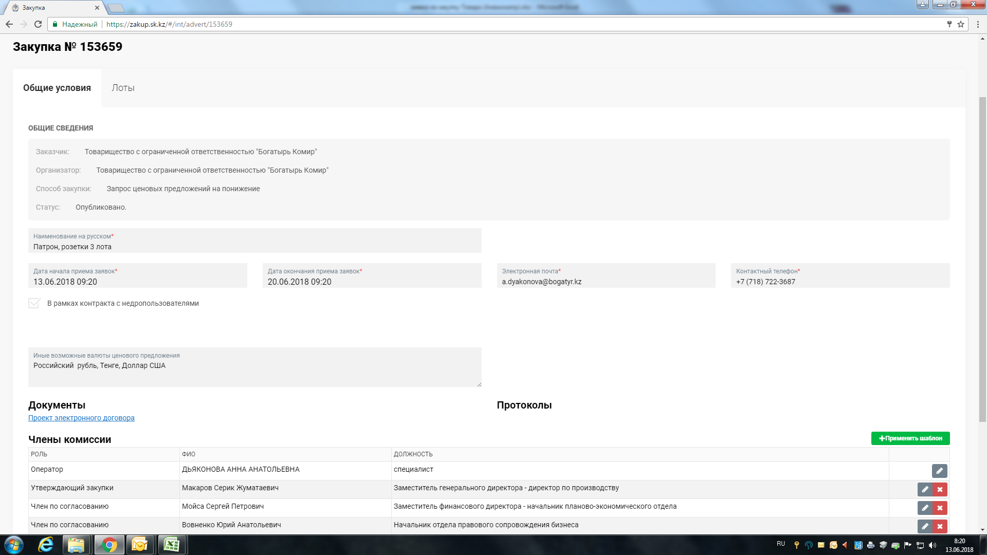Click the Протоколы section heading
Viewport: 987px width, 555px height.
click(x=524, y=405)
